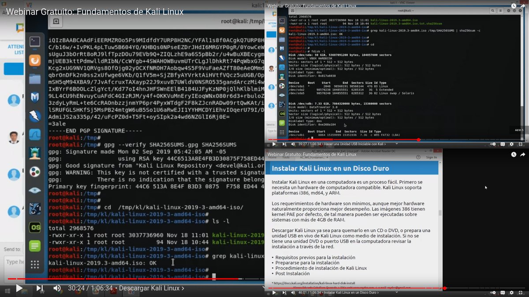
Task: Click the Terminal dock icon in the left video
Action: (35, 41)
